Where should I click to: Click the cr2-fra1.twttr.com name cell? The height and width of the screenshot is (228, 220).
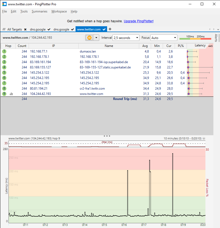click(92, 88)
